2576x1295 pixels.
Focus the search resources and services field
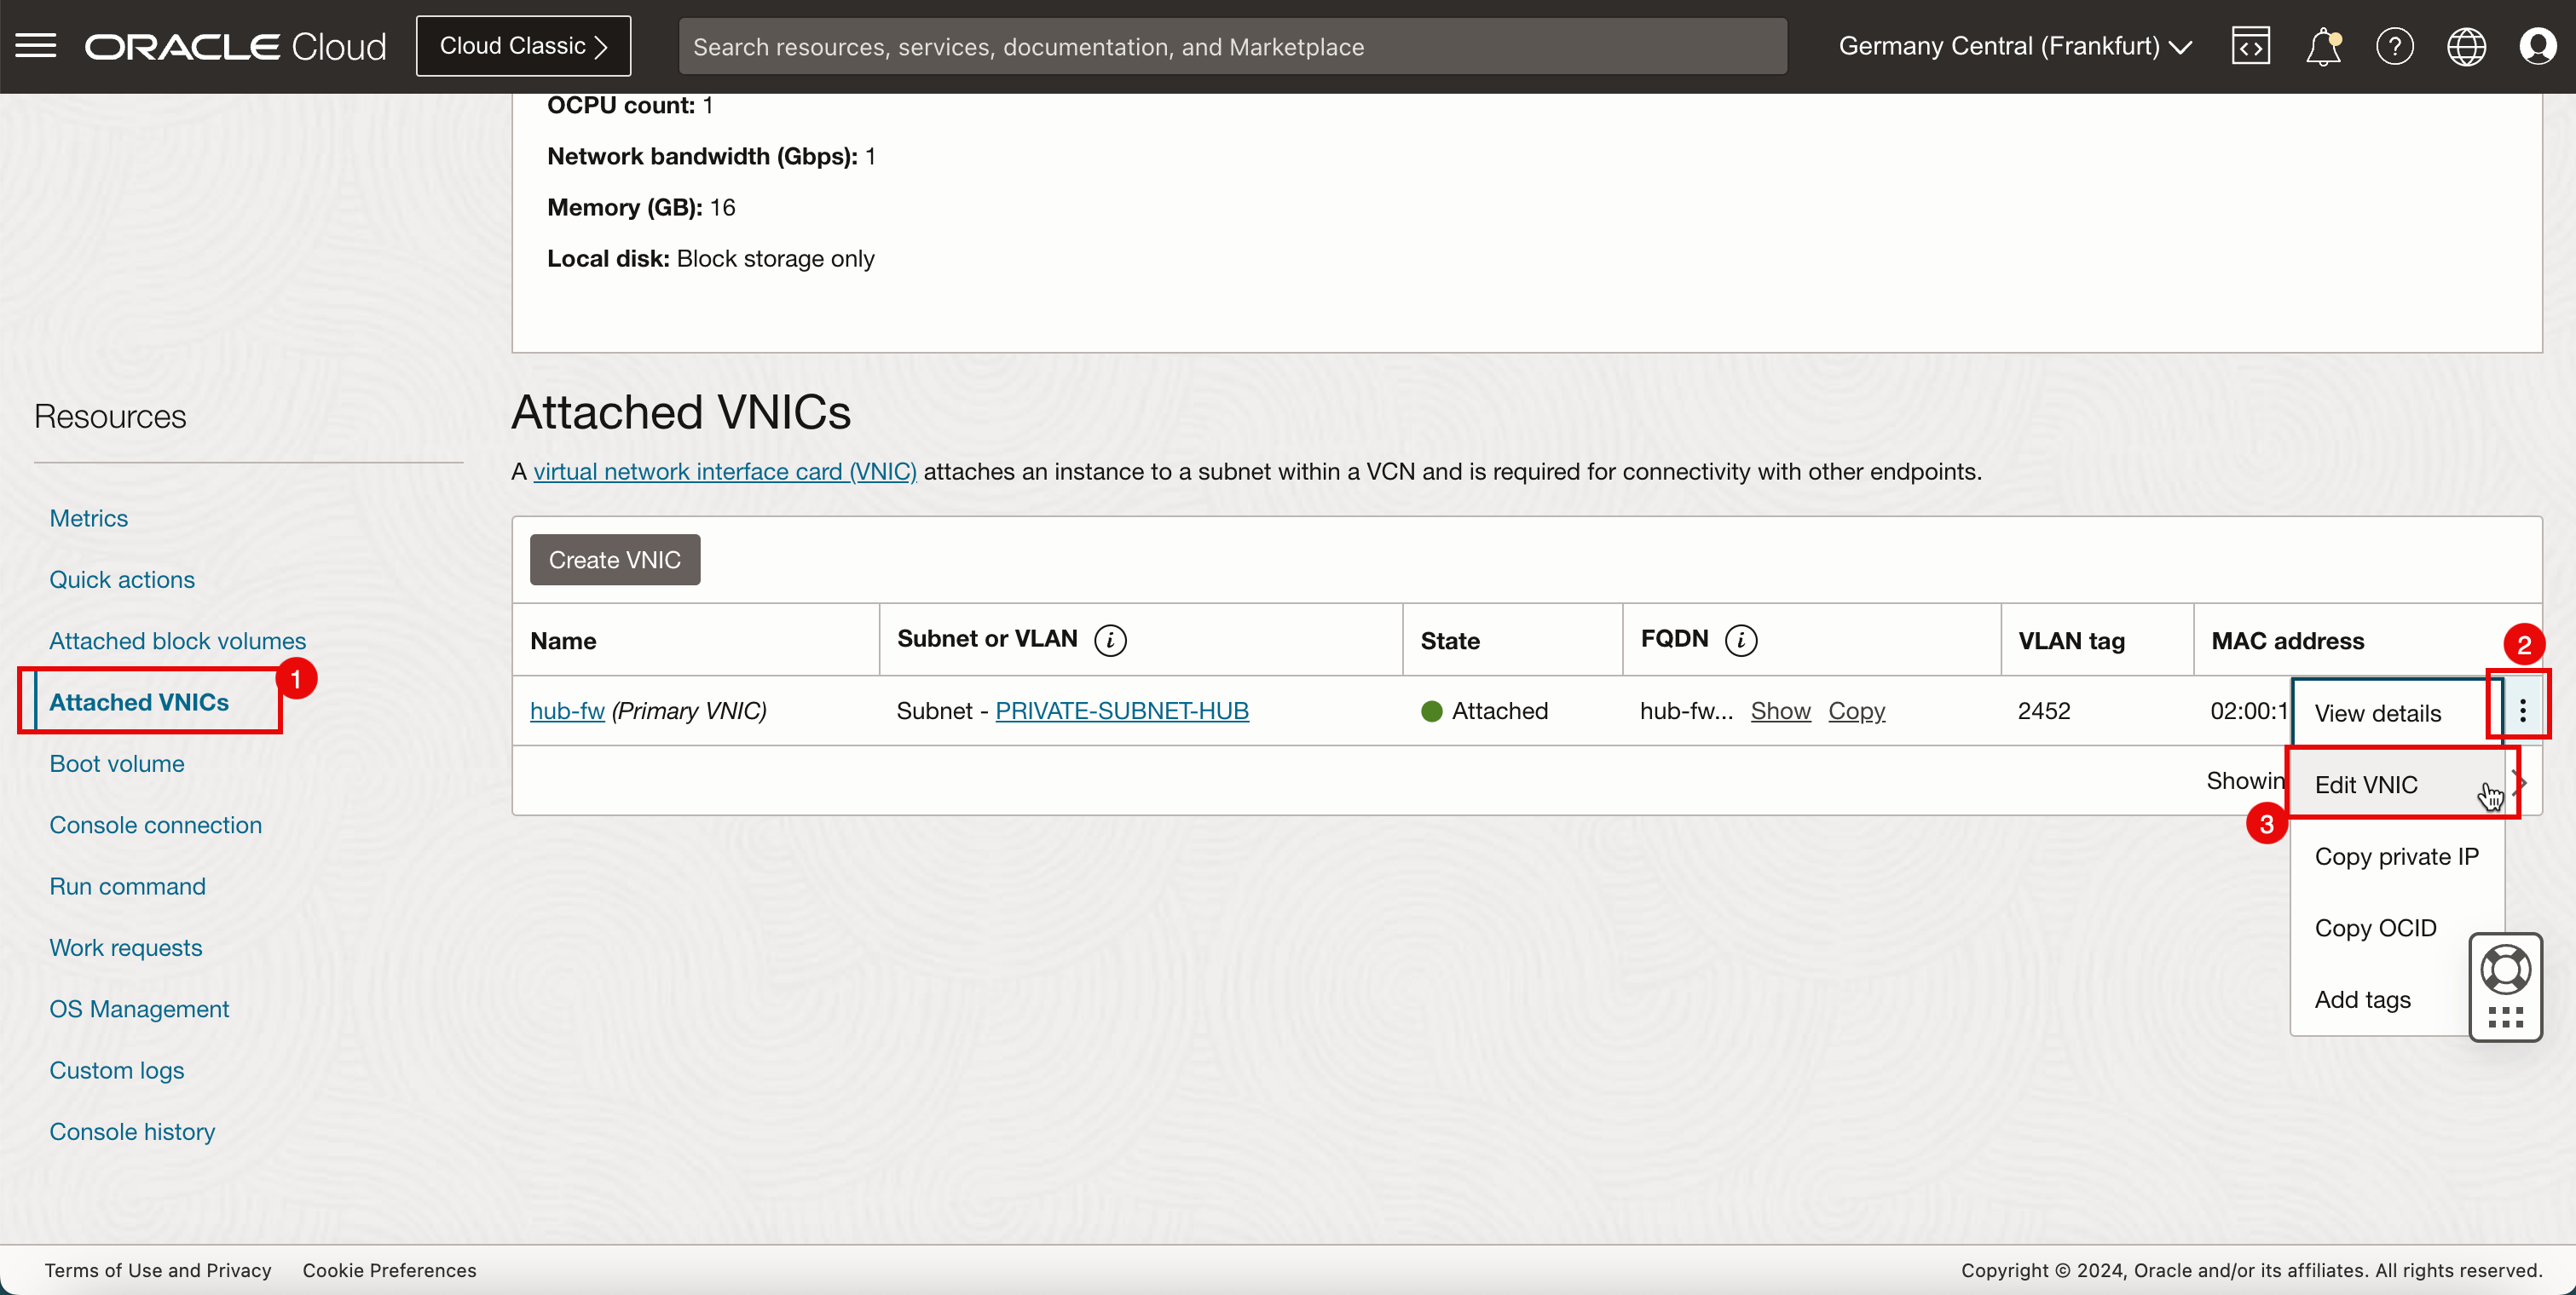pyautogui.click(x=1232, y=46)
